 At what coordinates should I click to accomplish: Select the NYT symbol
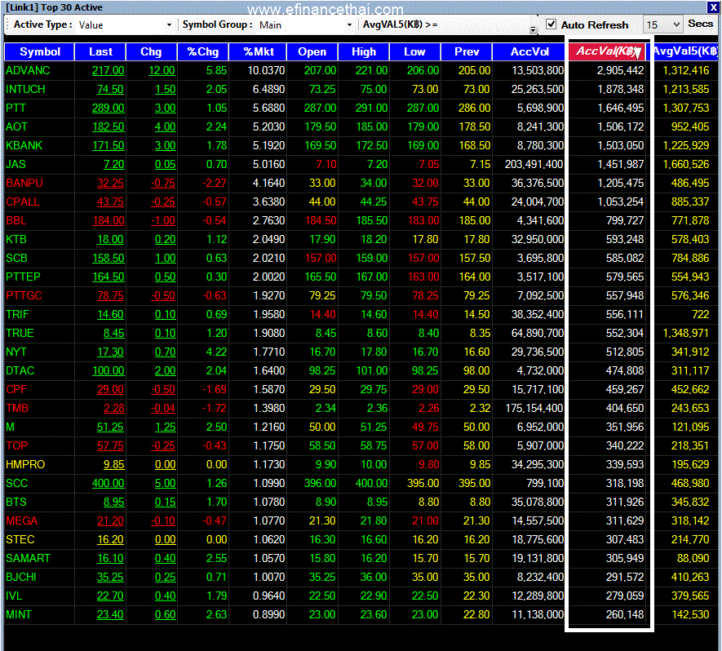click(x=16, y=352)
